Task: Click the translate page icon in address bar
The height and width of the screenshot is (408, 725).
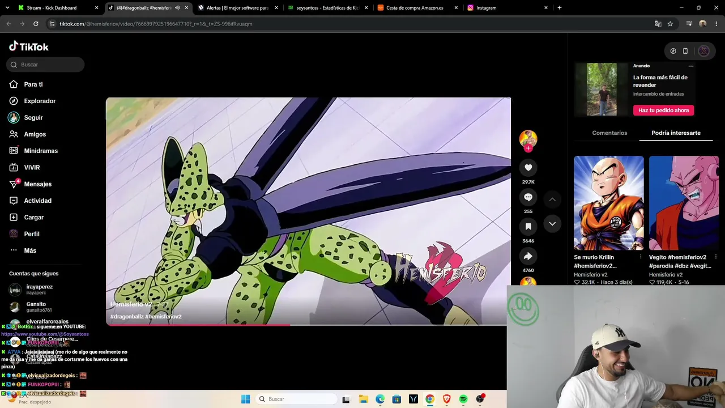Action: point(658,24)
